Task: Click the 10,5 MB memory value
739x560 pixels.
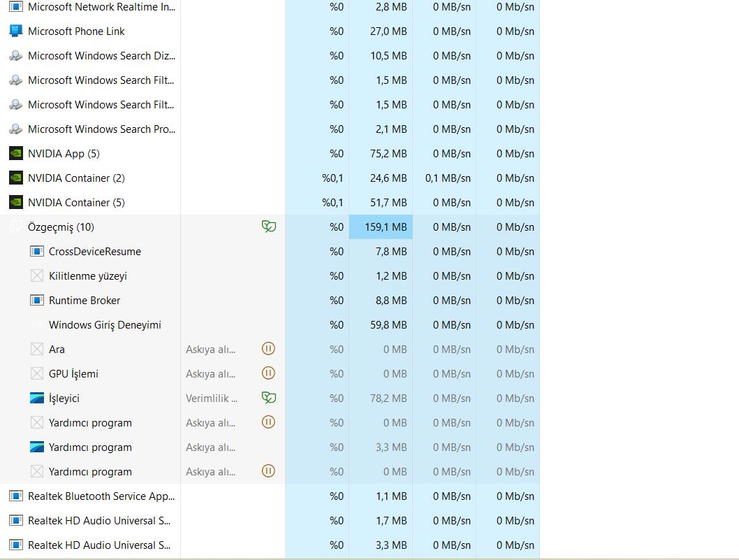Action: tap(388, 56)
